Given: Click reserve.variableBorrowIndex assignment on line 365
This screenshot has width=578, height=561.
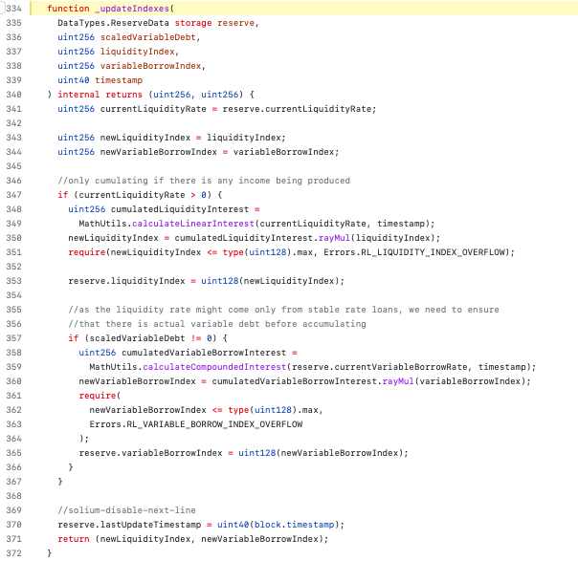Looking at the screenshot, I should point(151,452).
